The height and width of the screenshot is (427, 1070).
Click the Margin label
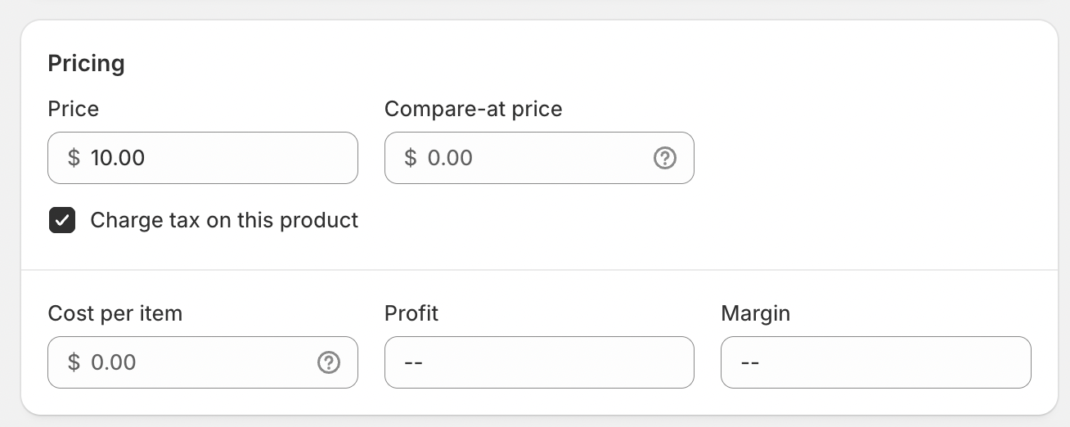pos(755,313)
